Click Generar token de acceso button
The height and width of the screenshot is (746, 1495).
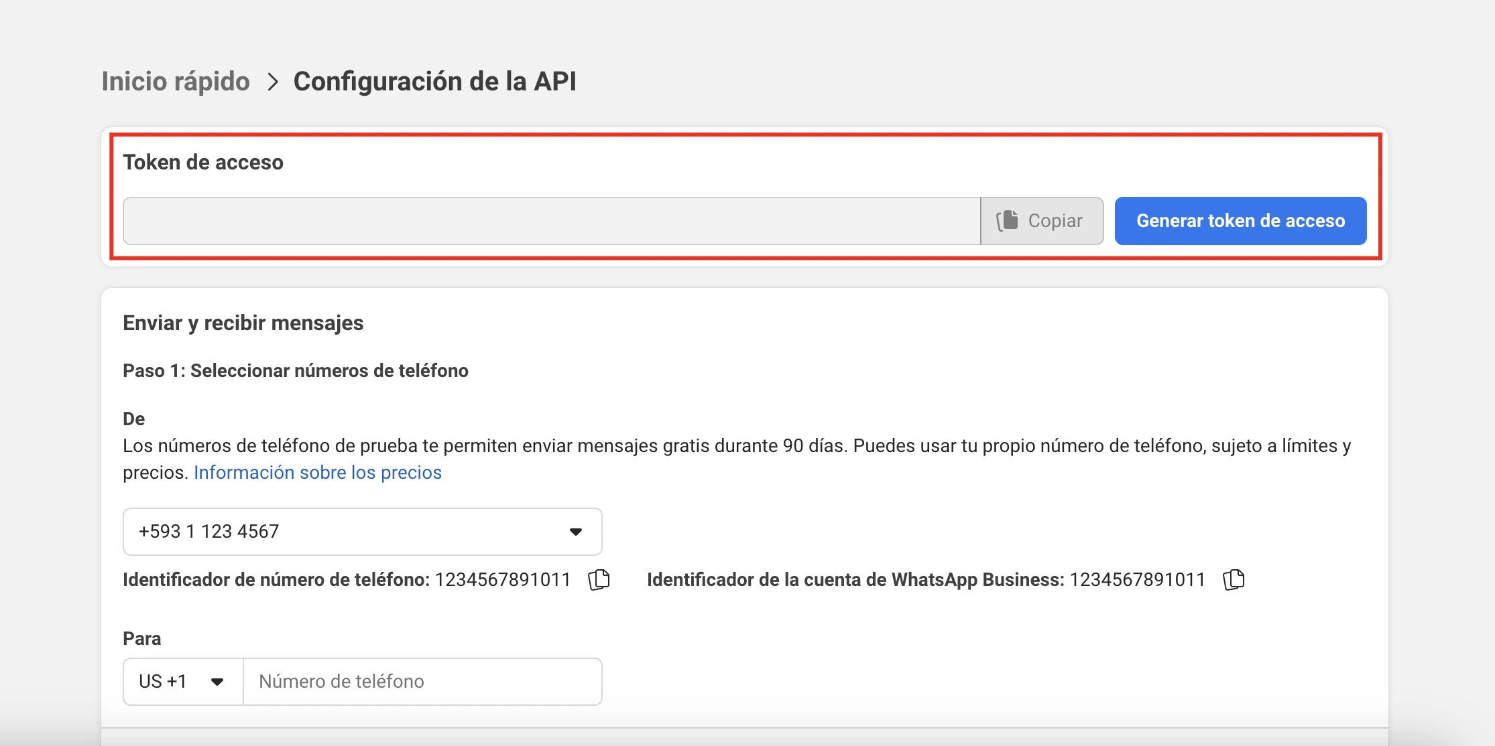pyautogui.click(x=1240, y=221)
